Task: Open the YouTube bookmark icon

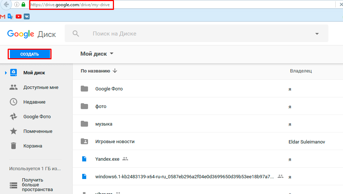Action: 19,16
